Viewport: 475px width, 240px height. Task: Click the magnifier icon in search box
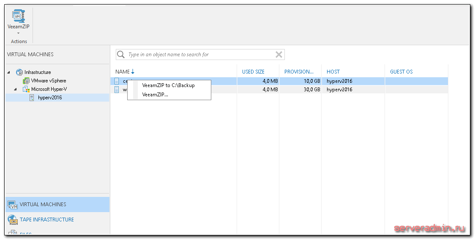[121, 55]
